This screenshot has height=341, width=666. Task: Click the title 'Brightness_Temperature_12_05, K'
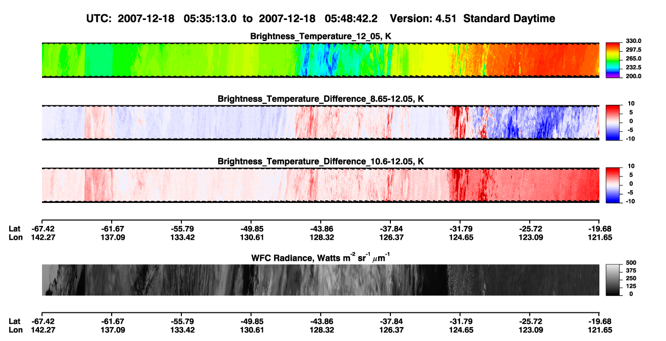321,36
